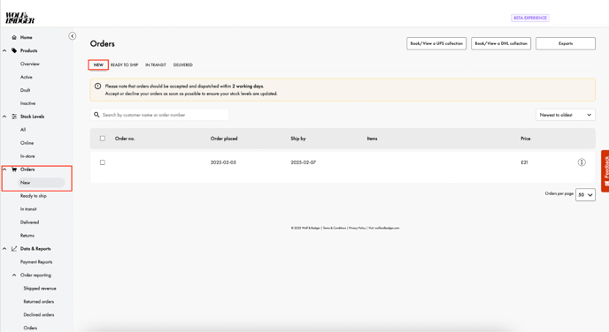
Task: Open the Orders per page dropdown
Action: point(585,194)
